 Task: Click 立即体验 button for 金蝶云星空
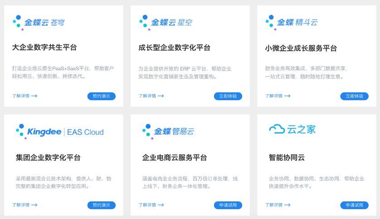click(228, 96)
